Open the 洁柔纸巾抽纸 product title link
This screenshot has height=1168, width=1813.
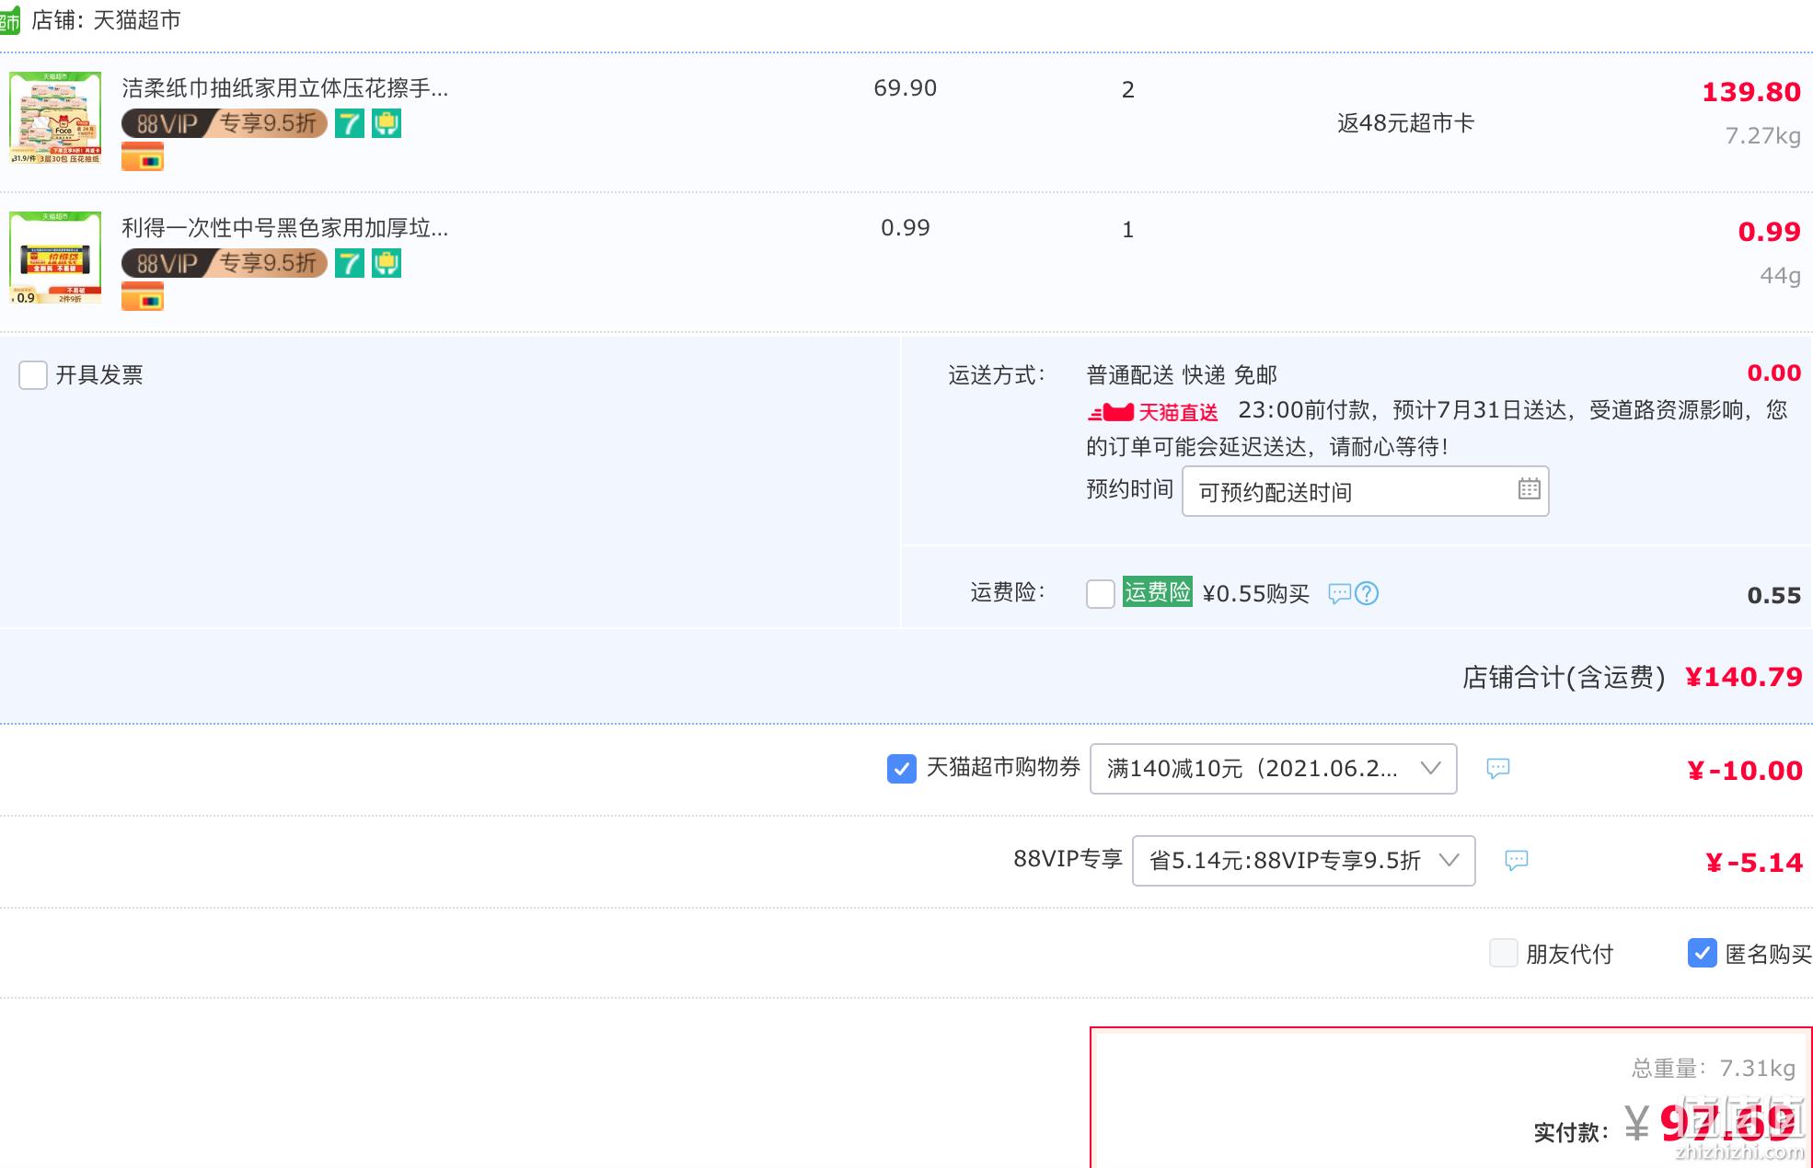pos(285,88)
